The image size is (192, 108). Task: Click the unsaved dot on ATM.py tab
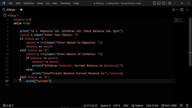pos(21,10)
